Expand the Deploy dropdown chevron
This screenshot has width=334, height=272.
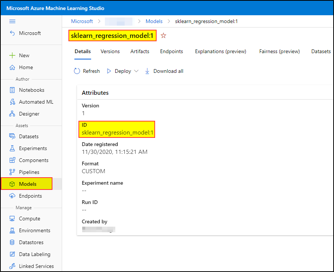pyautogui.click(x=137, y=71)
